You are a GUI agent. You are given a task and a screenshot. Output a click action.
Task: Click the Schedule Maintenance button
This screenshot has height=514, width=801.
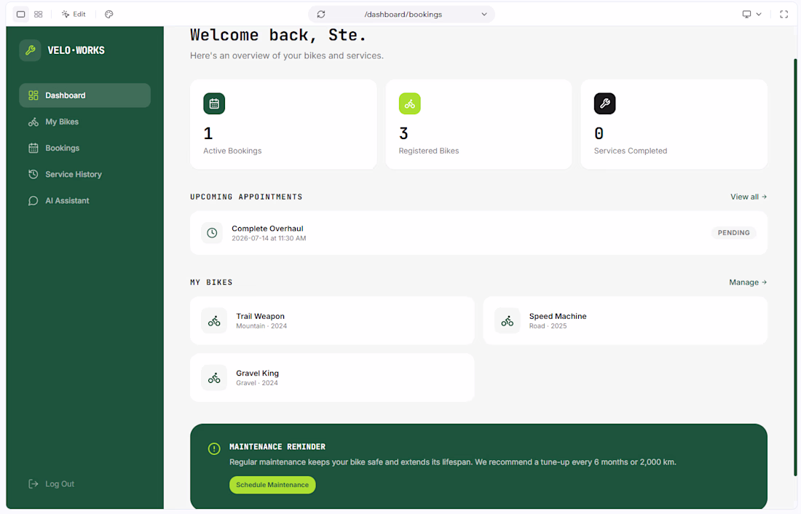tap(272, 485)
